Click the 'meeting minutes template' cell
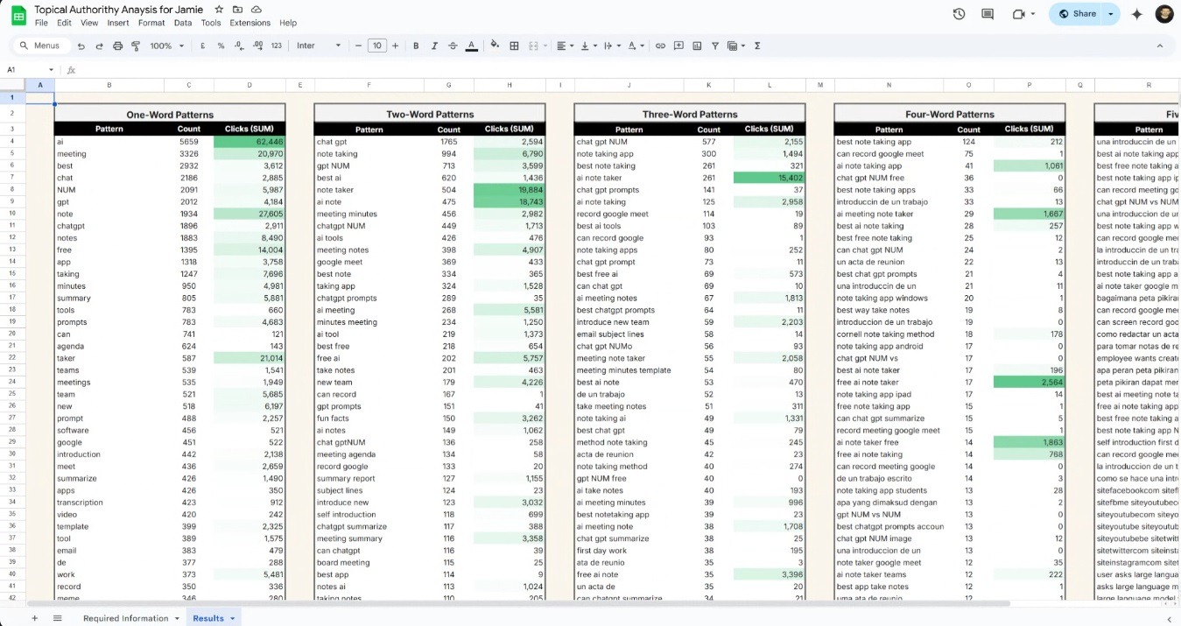Image resolution: width=1181 pixels, height=626 pixels. pos(629,370)
